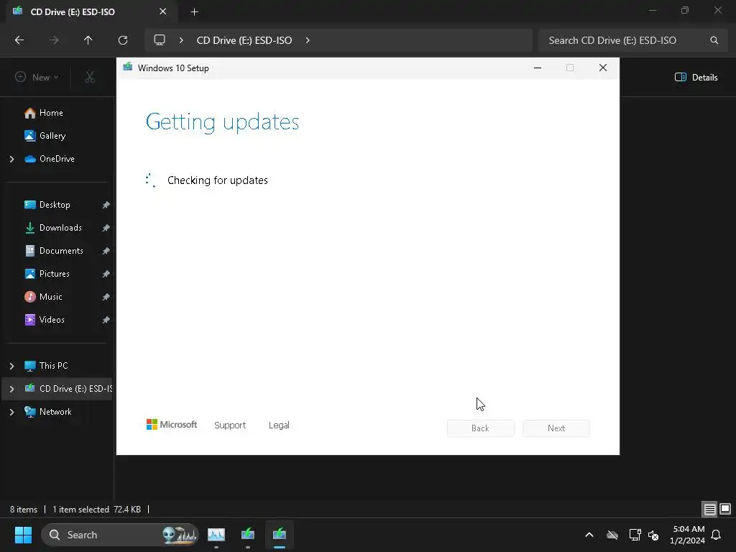Screen dimensions: 736x552
Task: Select CD Drive (E:) ESD-ISO in sidebar
Action: [68, 389]
